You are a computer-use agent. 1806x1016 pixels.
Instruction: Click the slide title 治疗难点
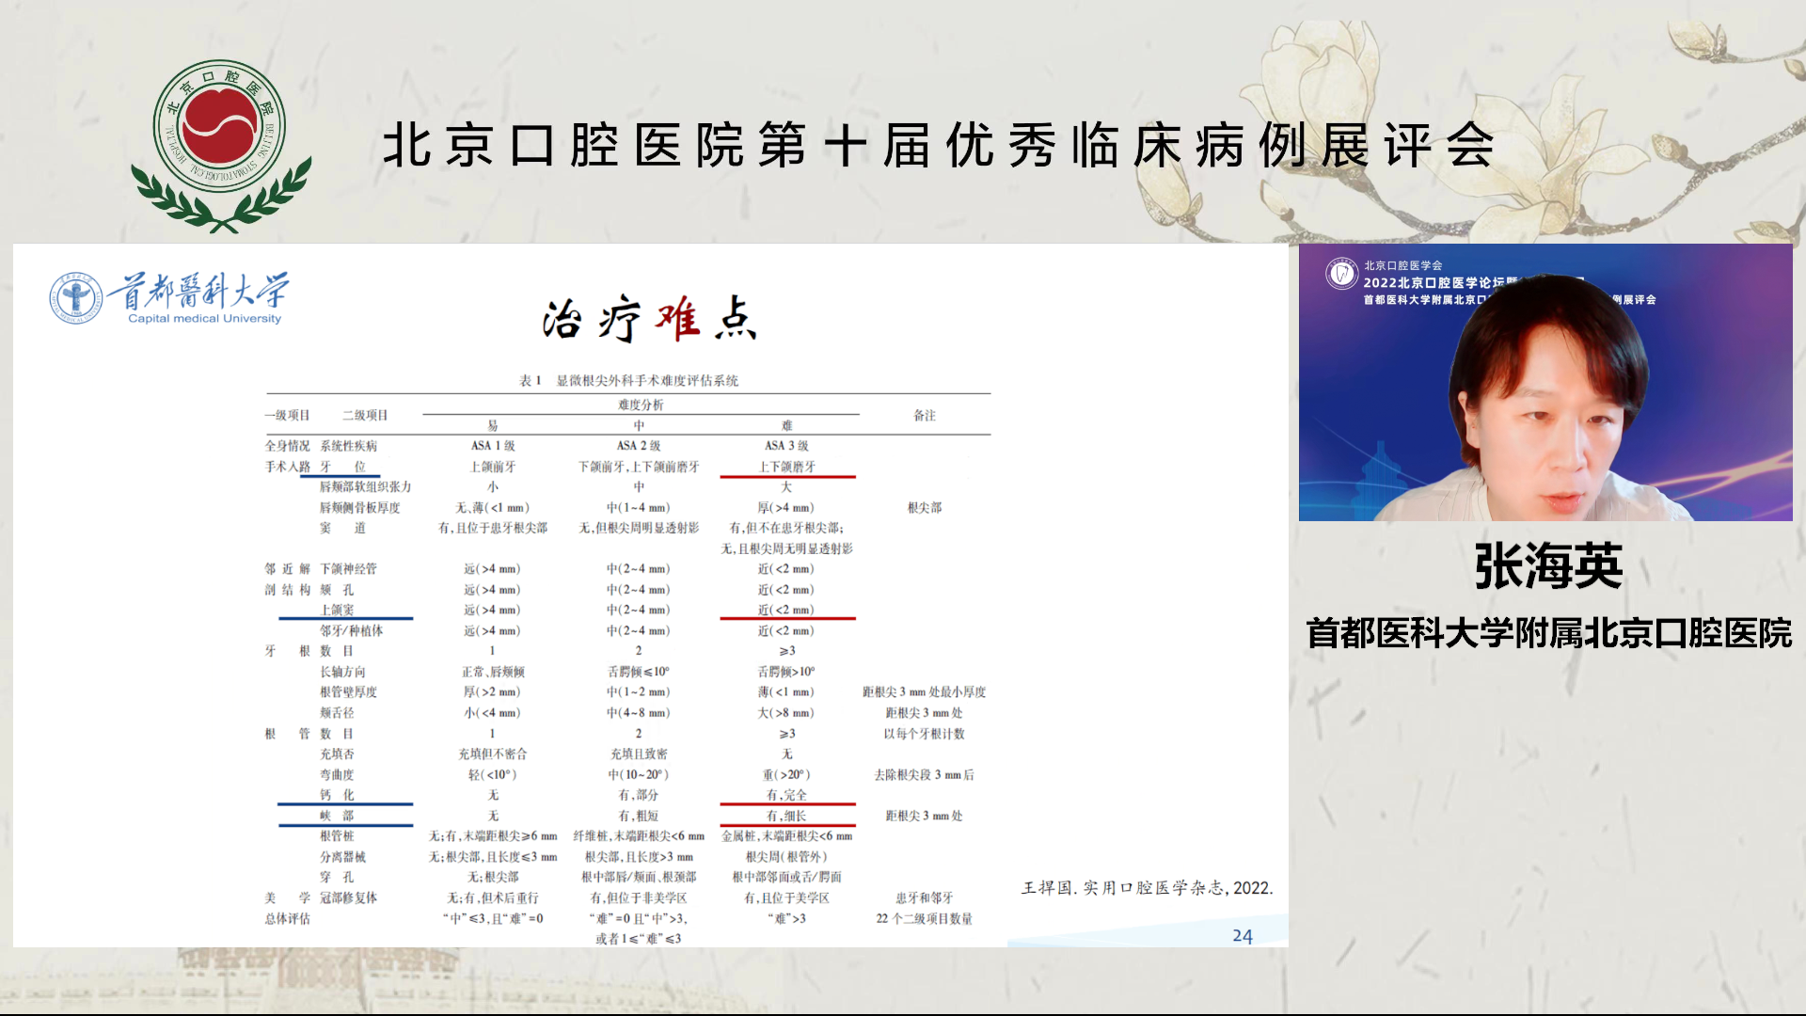coord(649,319)
